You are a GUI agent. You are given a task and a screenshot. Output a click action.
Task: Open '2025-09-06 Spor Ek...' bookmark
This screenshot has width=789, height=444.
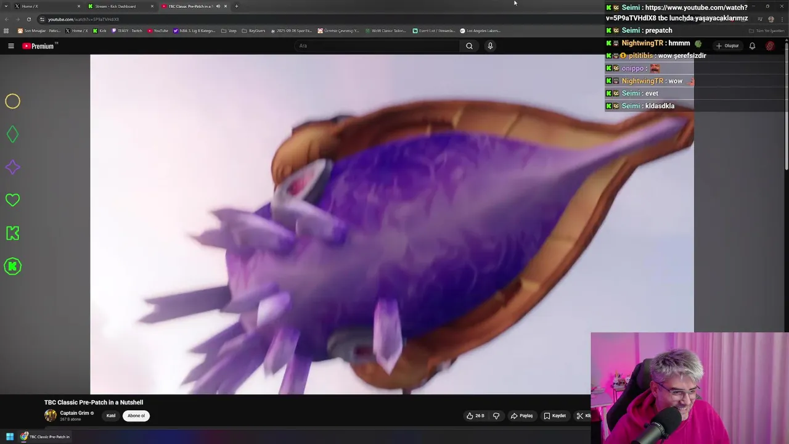pos(292,31)
